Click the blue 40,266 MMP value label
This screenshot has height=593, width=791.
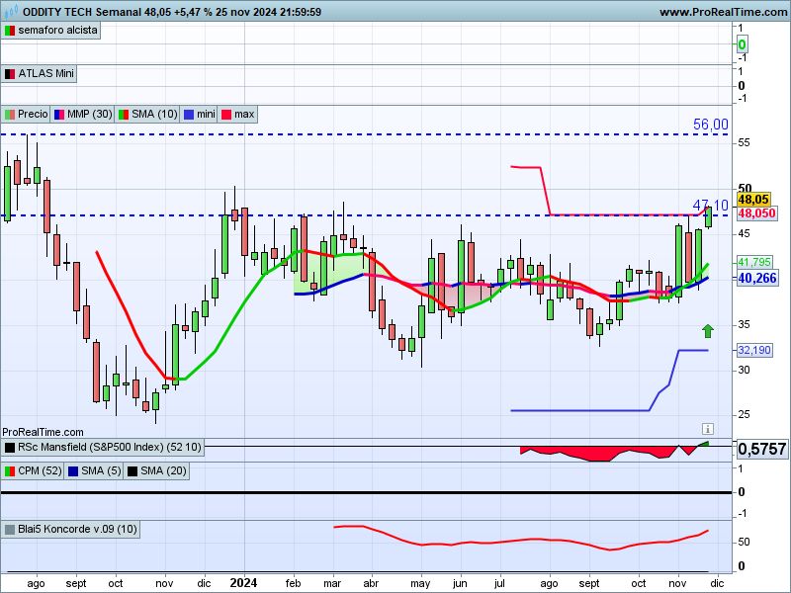coord(756,278)
